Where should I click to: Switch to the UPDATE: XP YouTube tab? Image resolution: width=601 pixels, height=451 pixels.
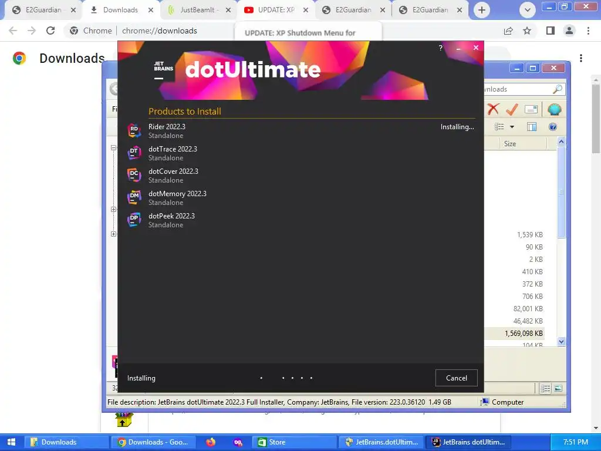point(277,10)
